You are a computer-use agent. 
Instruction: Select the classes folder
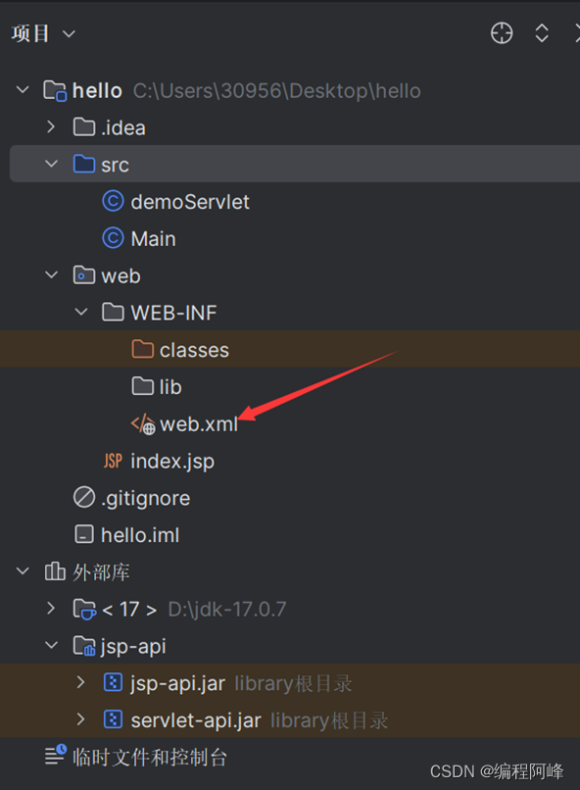tap(196, 349)
